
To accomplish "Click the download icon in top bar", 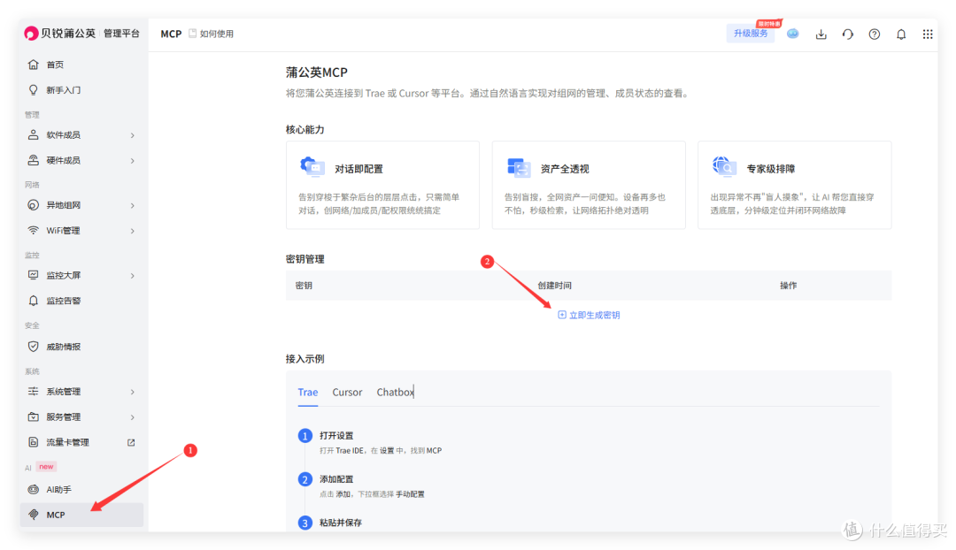I will click(821, 34).
